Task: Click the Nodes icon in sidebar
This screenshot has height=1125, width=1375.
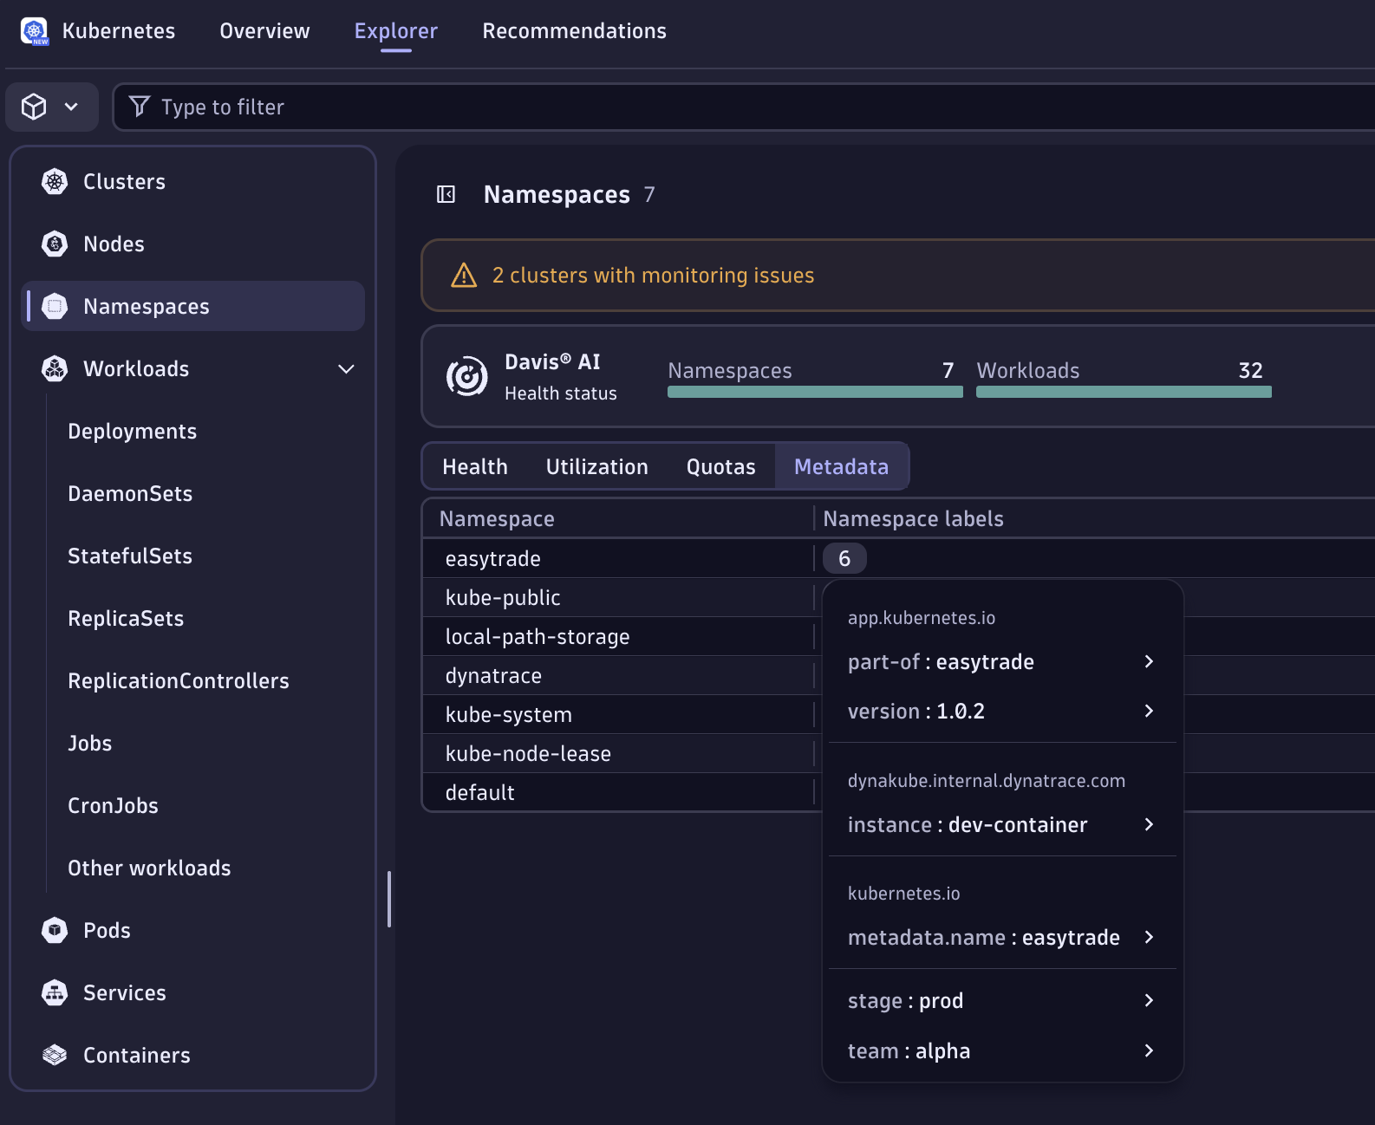Action: coord(55,244)
